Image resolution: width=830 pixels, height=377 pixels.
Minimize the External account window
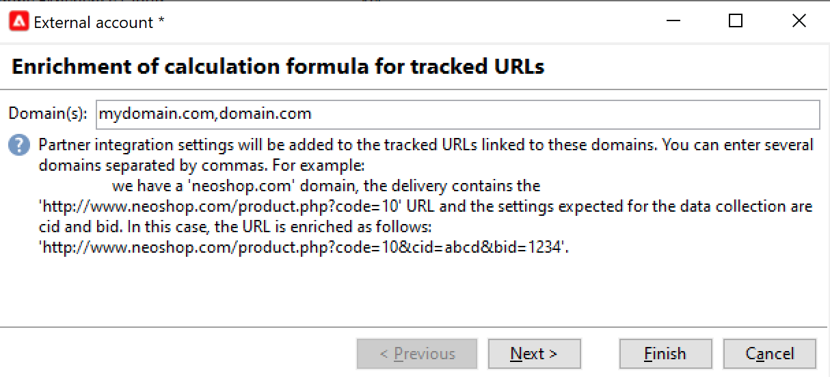coord(673,21)
